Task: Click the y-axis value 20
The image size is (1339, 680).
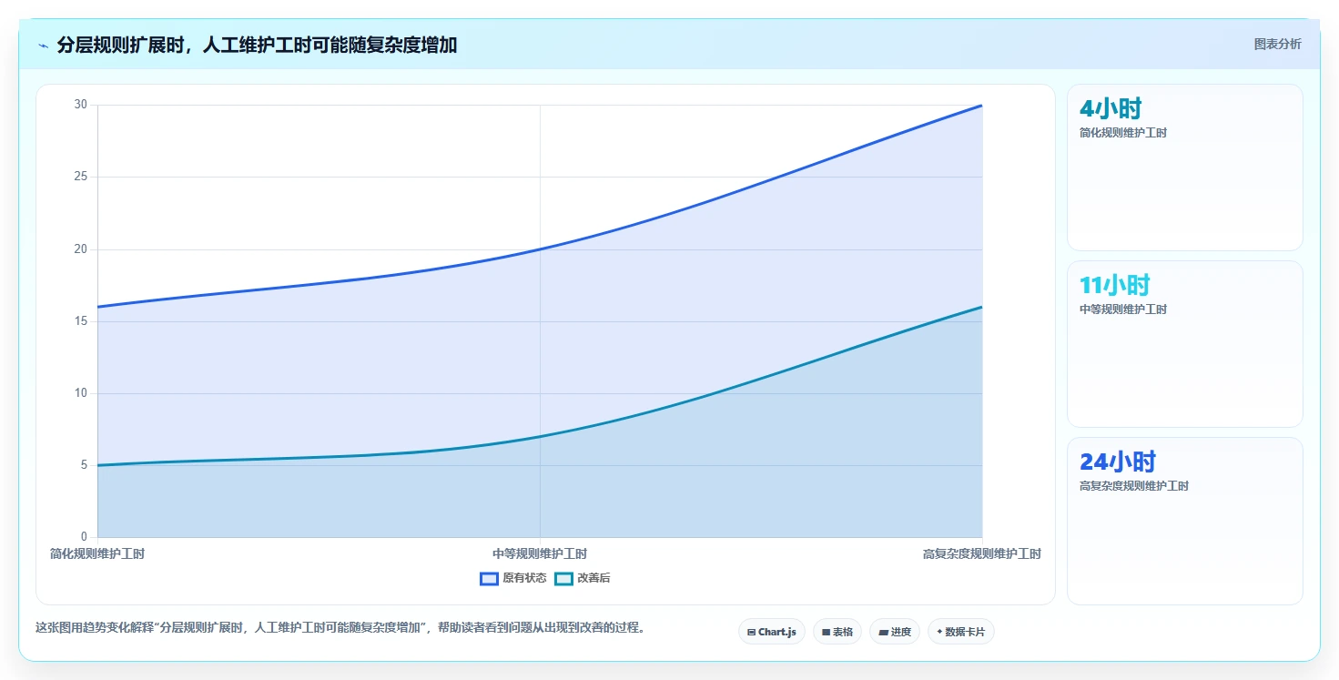Action: tap(81, 249)
